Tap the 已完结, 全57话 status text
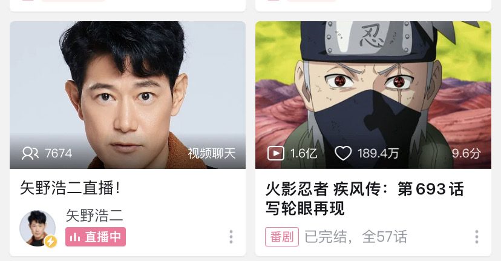Screen dimensions: 501x261 point(356,237)
